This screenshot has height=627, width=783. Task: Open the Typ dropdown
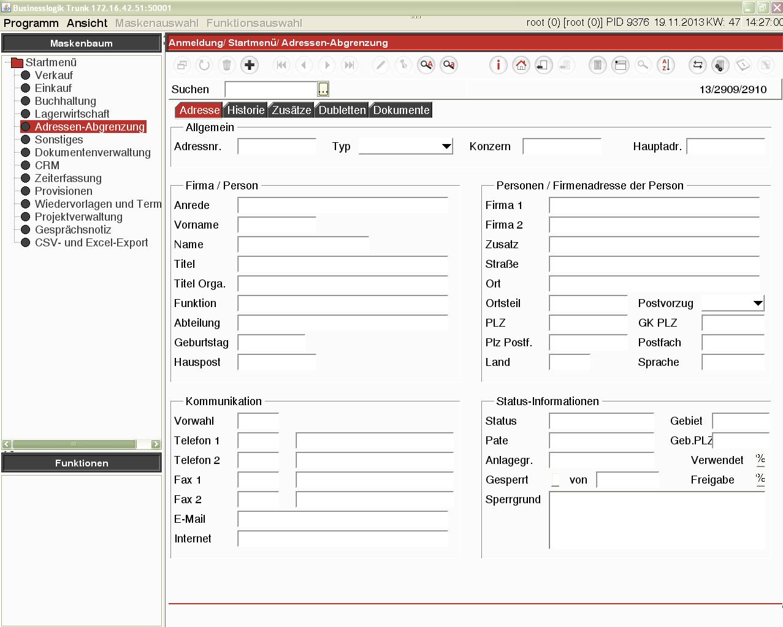(446, 146)
